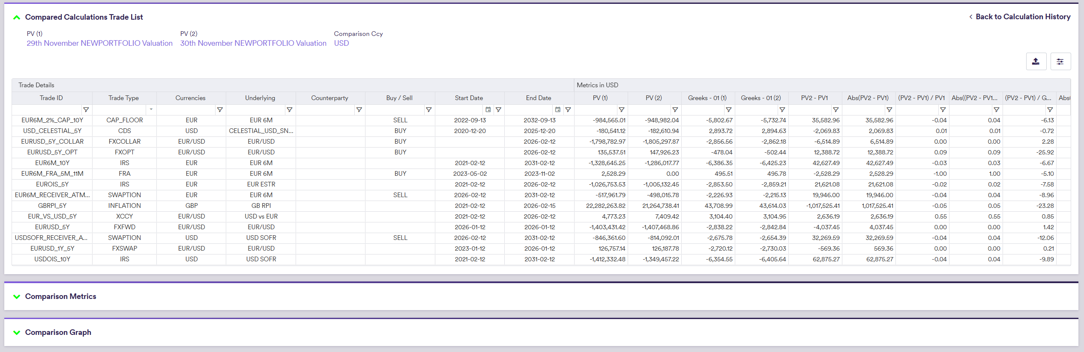Click the PV2 - PV1 filter icon
The height and width of the screenshot is (352, 1084).
[835, 110]
